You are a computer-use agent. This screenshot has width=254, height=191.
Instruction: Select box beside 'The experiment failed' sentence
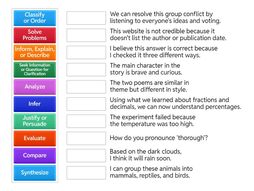(86, 121)
